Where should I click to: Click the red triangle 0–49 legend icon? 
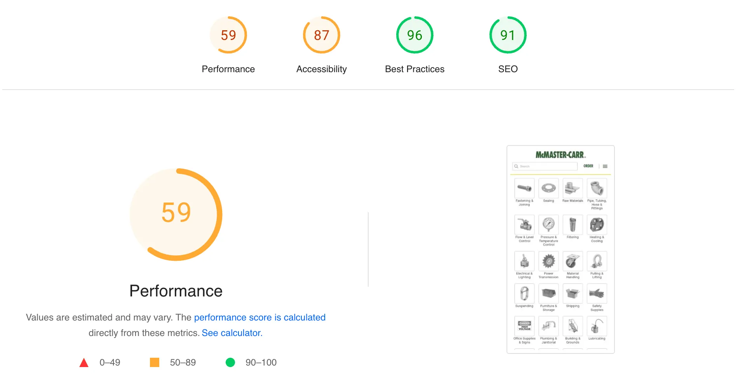[84, 363]
